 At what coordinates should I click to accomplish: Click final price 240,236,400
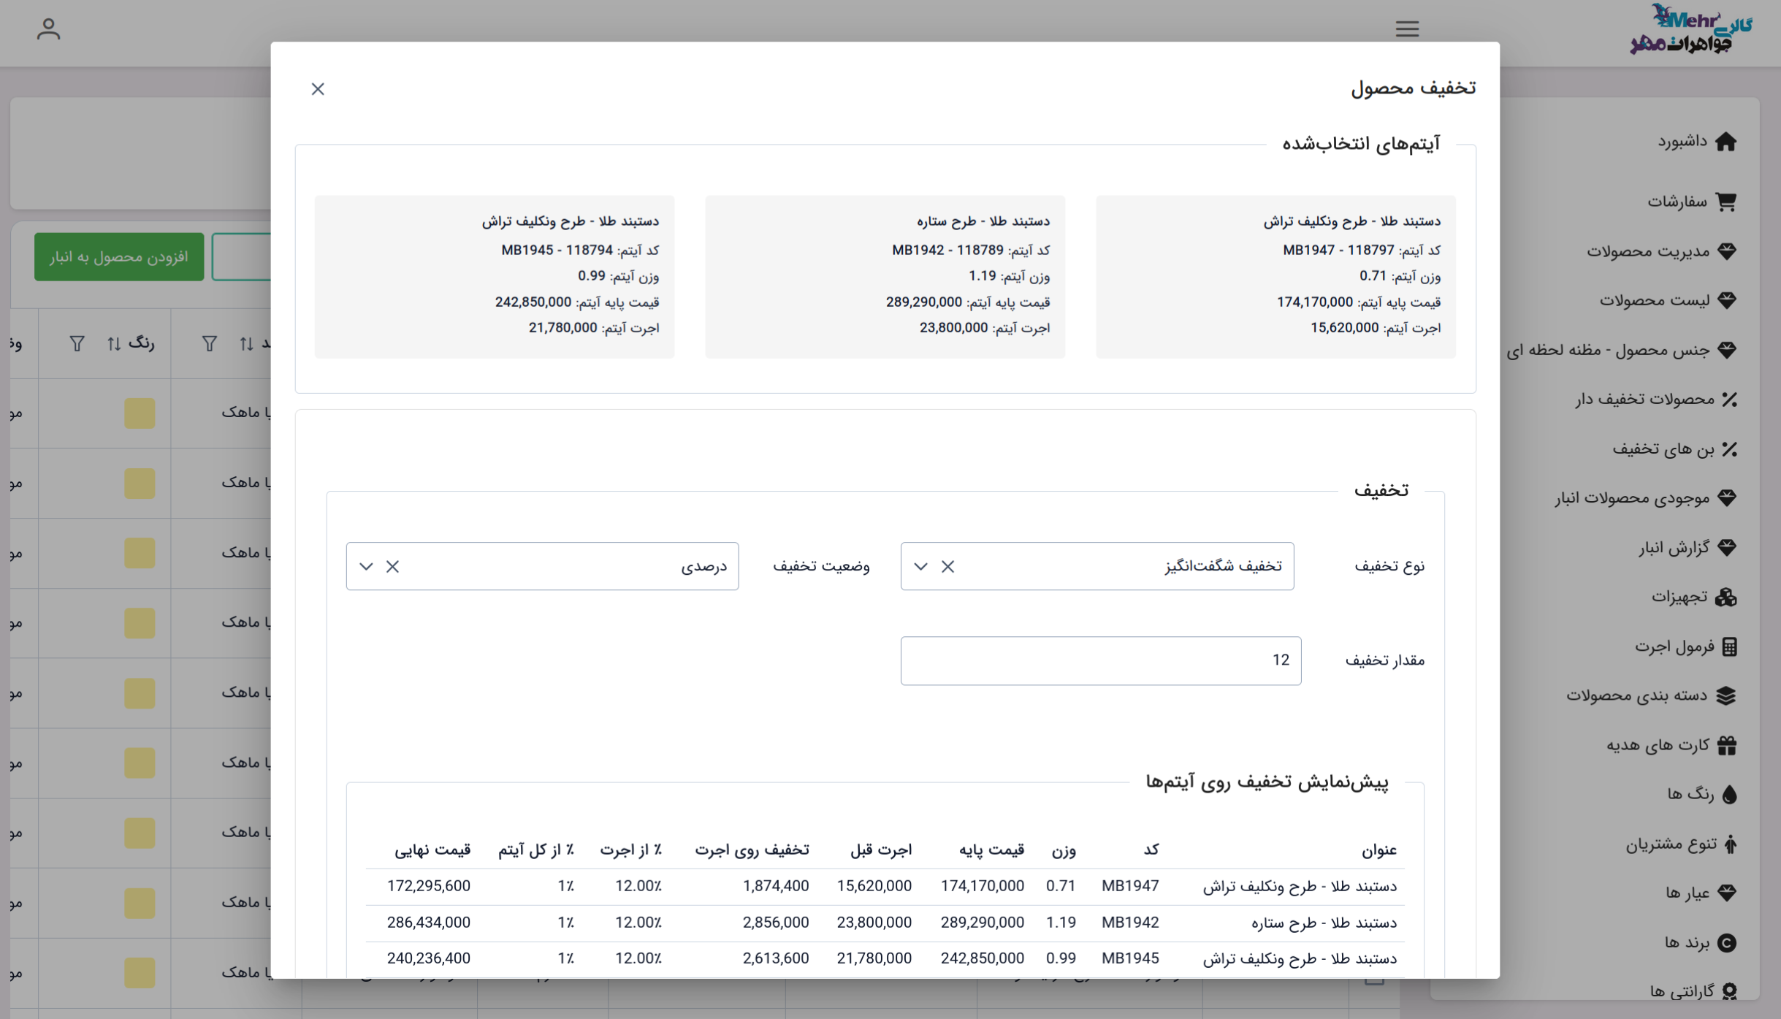point(429,958)
